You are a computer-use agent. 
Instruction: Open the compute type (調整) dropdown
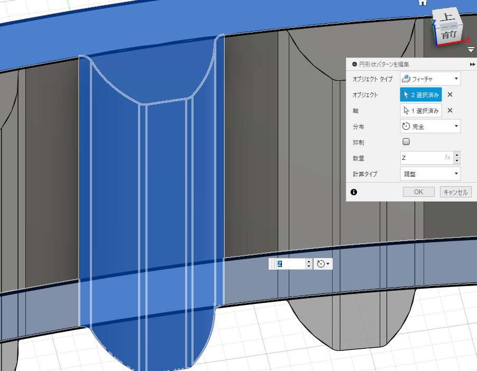pos(430,174)
